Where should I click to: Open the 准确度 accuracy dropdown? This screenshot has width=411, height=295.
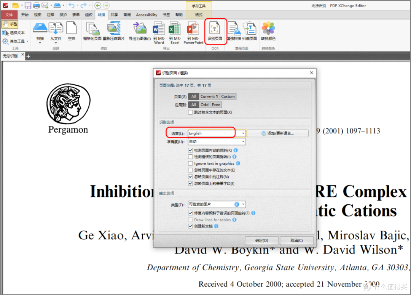217,142
